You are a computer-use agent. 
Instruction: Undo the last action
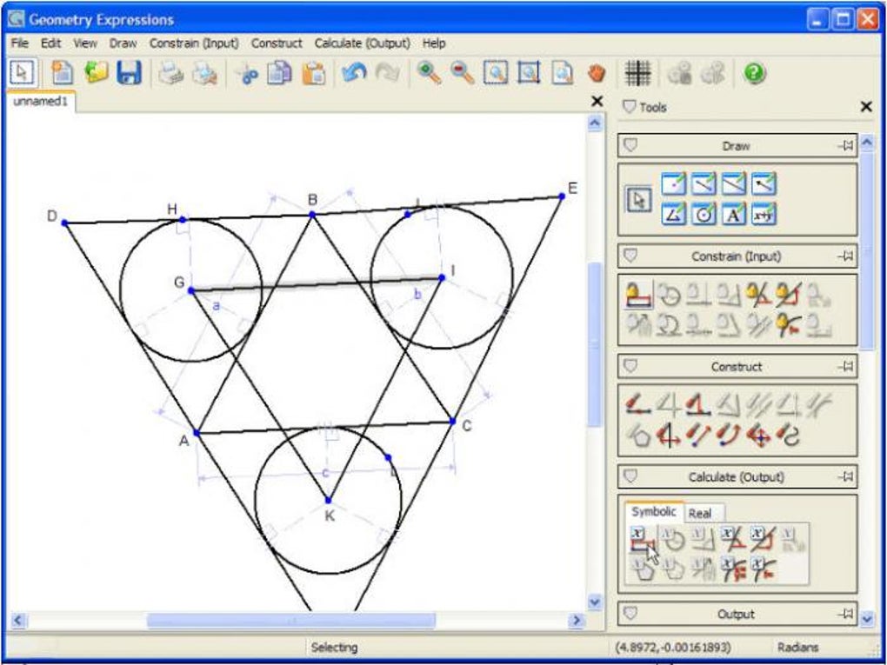355,73
